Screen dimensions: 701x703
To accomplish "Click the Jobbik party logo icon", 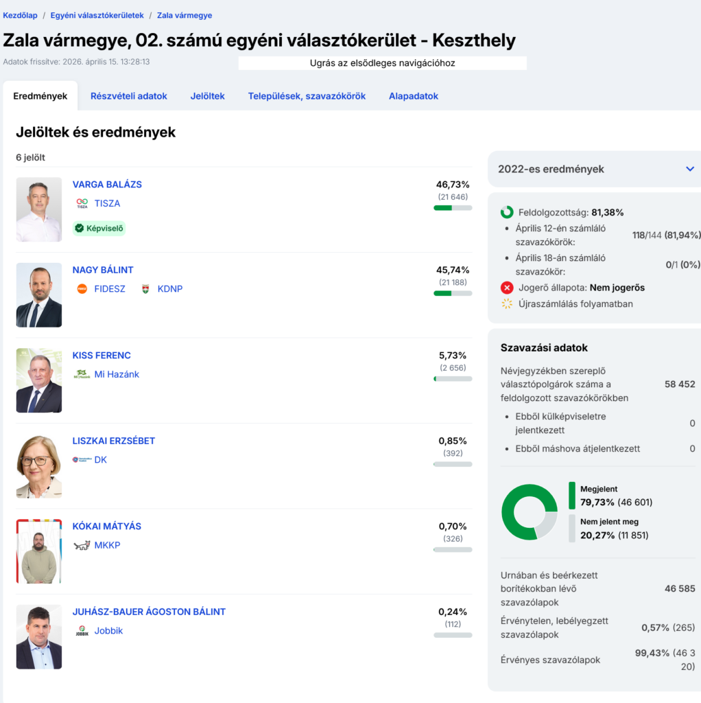I will tap(82, 631).
